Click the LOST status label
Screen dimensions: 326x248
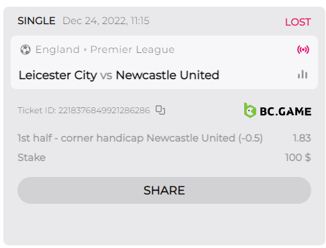(298, 22)
